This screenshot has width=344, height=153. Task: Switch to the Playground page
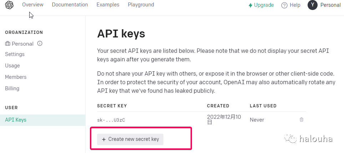[141, 5]
